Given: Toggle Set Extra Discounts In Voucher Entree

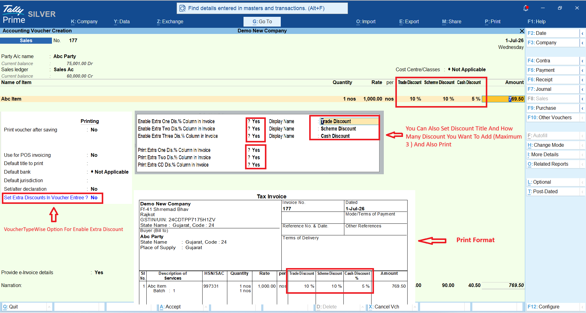Looking at the screenshot, I should (94, 197).
